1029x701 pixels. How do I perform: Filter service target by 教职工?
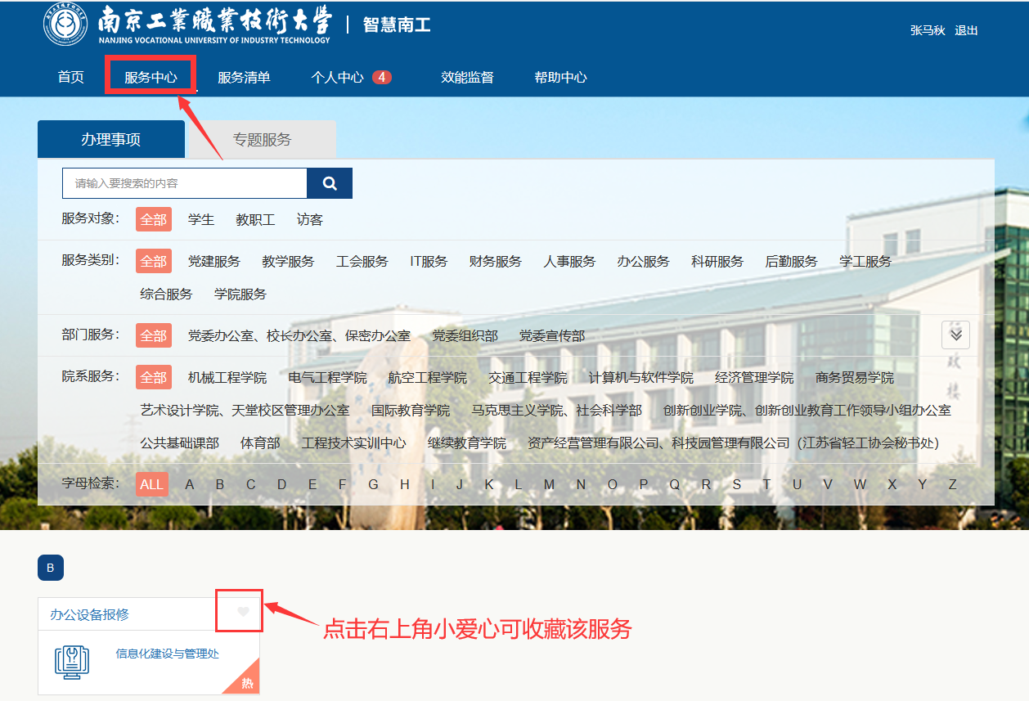(x=255, y=219)
